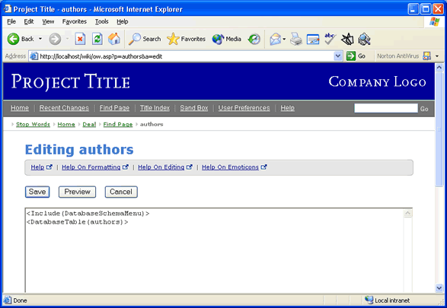Open the Back history dropdown arrow
Image resolution: width=447 pixels, height=308 pixels.
(40, 39)
